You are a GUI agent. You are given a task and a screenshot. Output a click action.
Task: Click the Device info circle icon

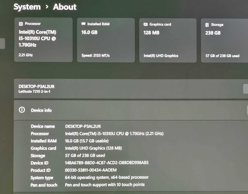[x=22, y=110]
